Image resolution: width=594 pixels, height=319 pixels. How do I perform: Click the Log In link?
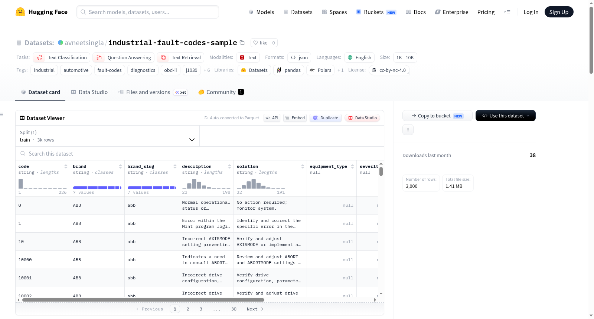(x=531, y=12)
